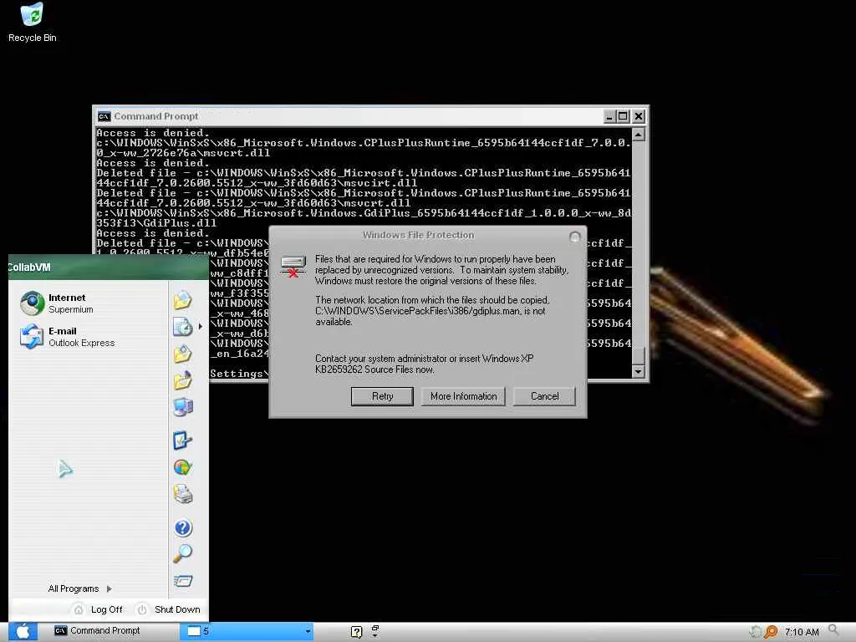The image size is (856, 642).
Task: Click Retry in Windows File Protection dialog
Action: pos(382,396)
